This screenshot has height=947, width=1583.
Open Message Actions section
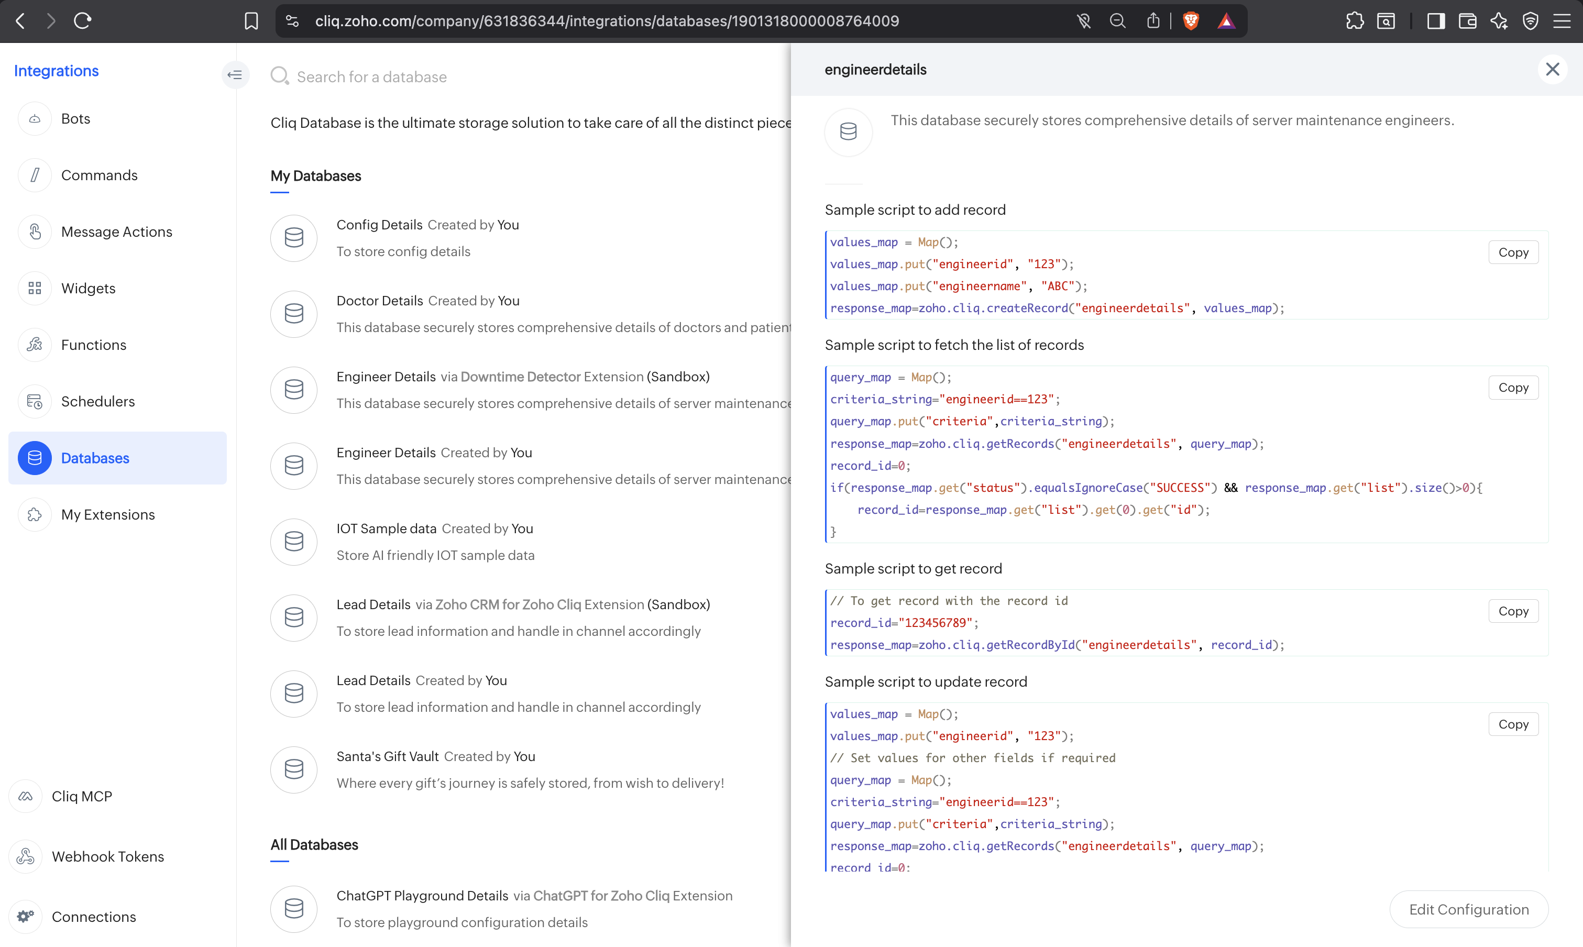coord(117,232)
